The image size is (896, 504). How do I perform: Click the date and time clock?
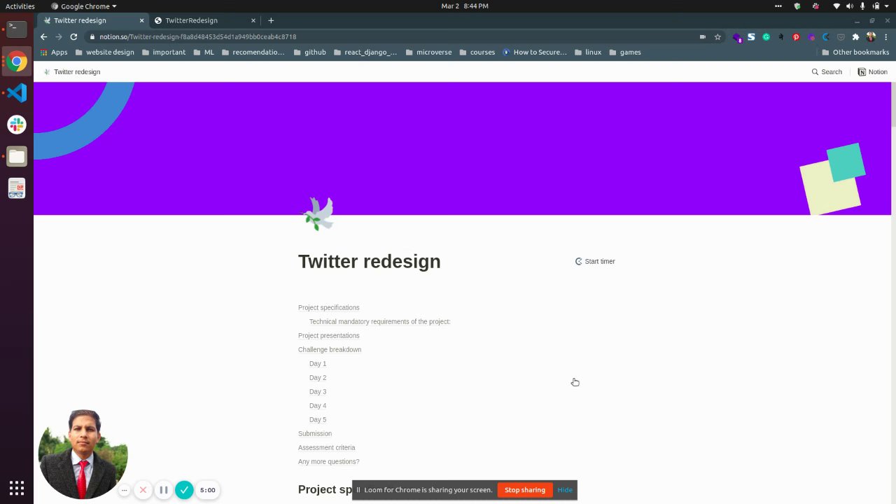coord(465,6)
